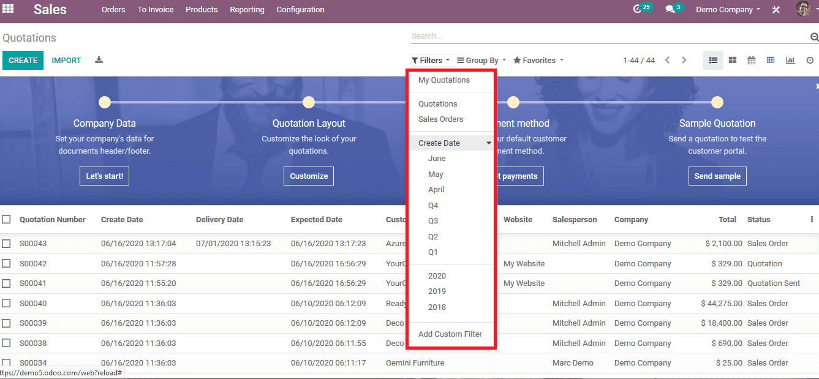Viewport: 819px width, 379px height.
Task: Select Q2 under Create Date filter
Action: coord(433,237)
